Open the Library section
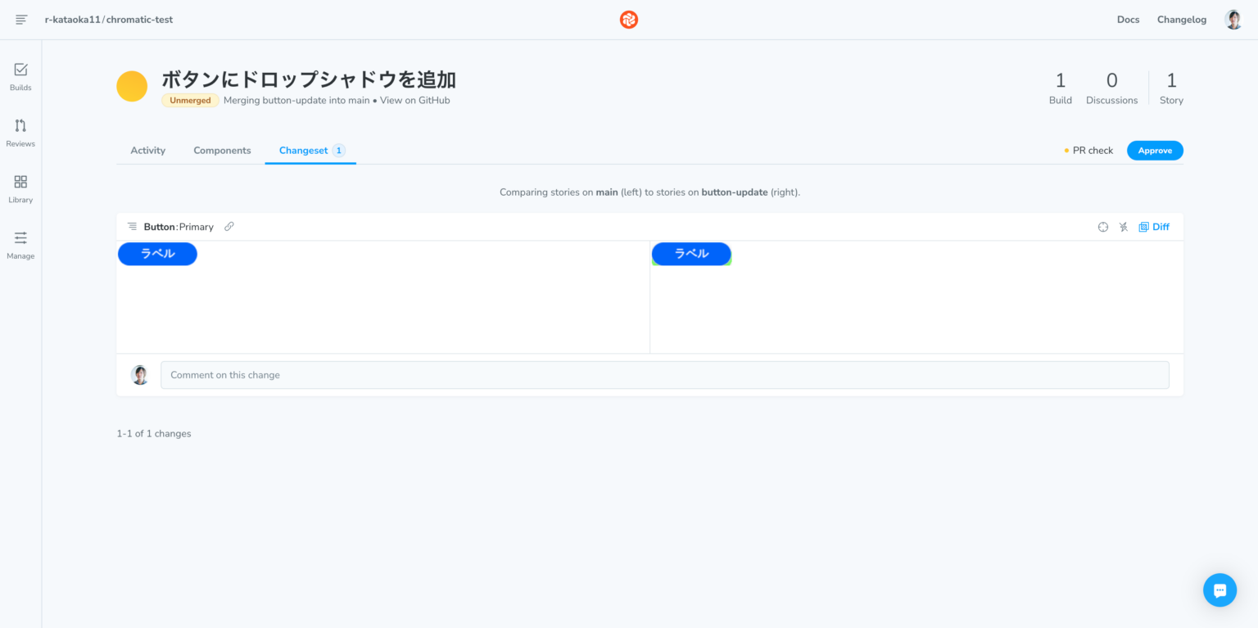Image resolution: width=1258 pixels, height=628 pixels. coord(20,188)
